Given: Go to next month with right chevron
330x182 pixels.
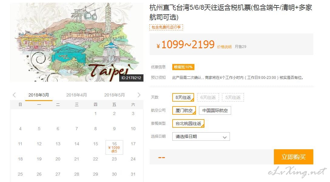Looking at the screenshot, I should click(x=139, y=95).
